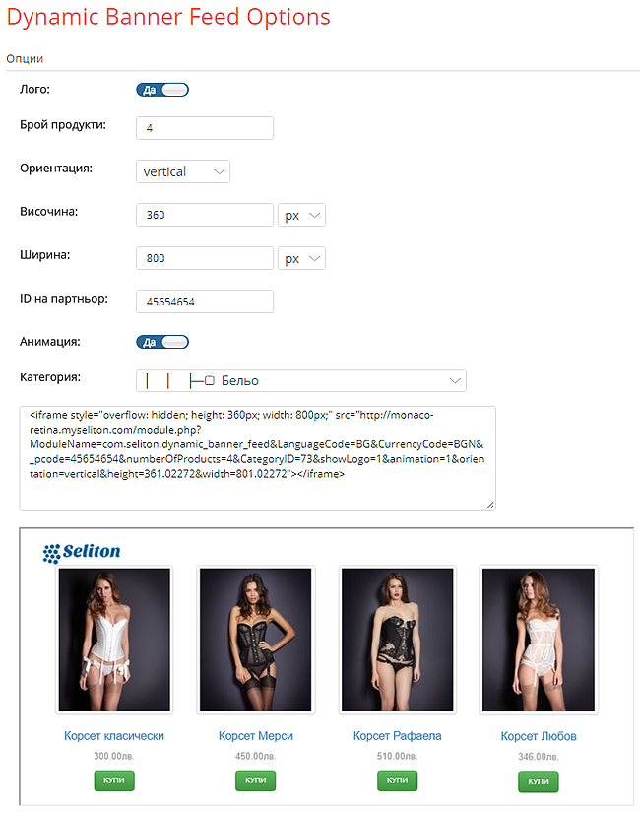
Task: Click the Брой продукти input field
Action: (205, 128)
